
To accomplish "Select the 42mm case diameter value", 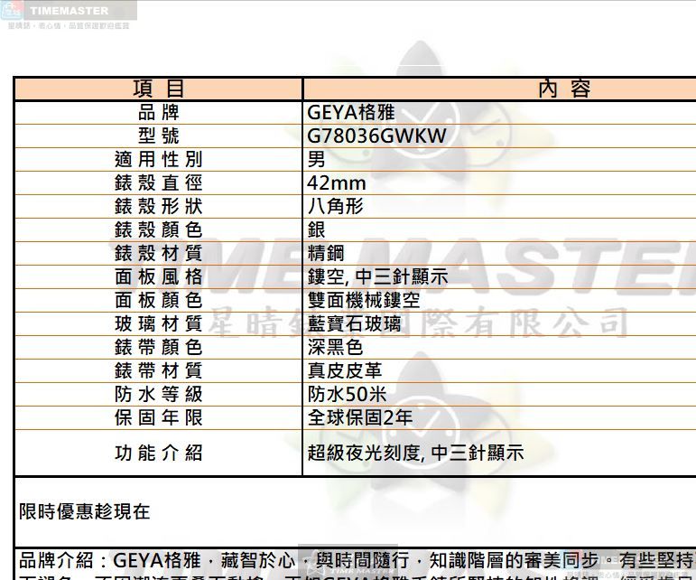I will (x=337, y=183).
